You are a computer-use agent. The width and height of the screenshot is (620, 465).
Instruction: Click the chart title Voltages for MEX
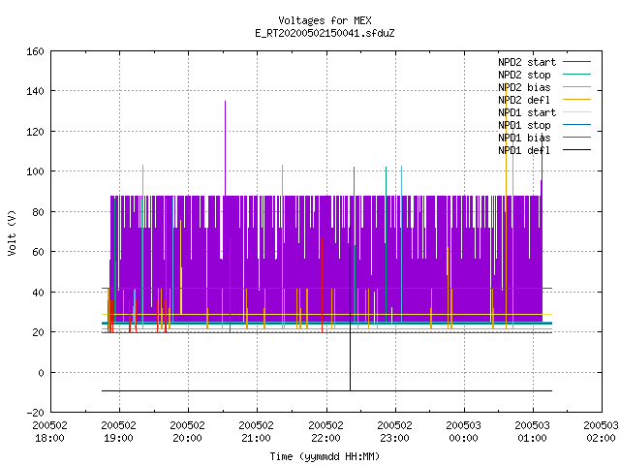[x=325, y=20]
